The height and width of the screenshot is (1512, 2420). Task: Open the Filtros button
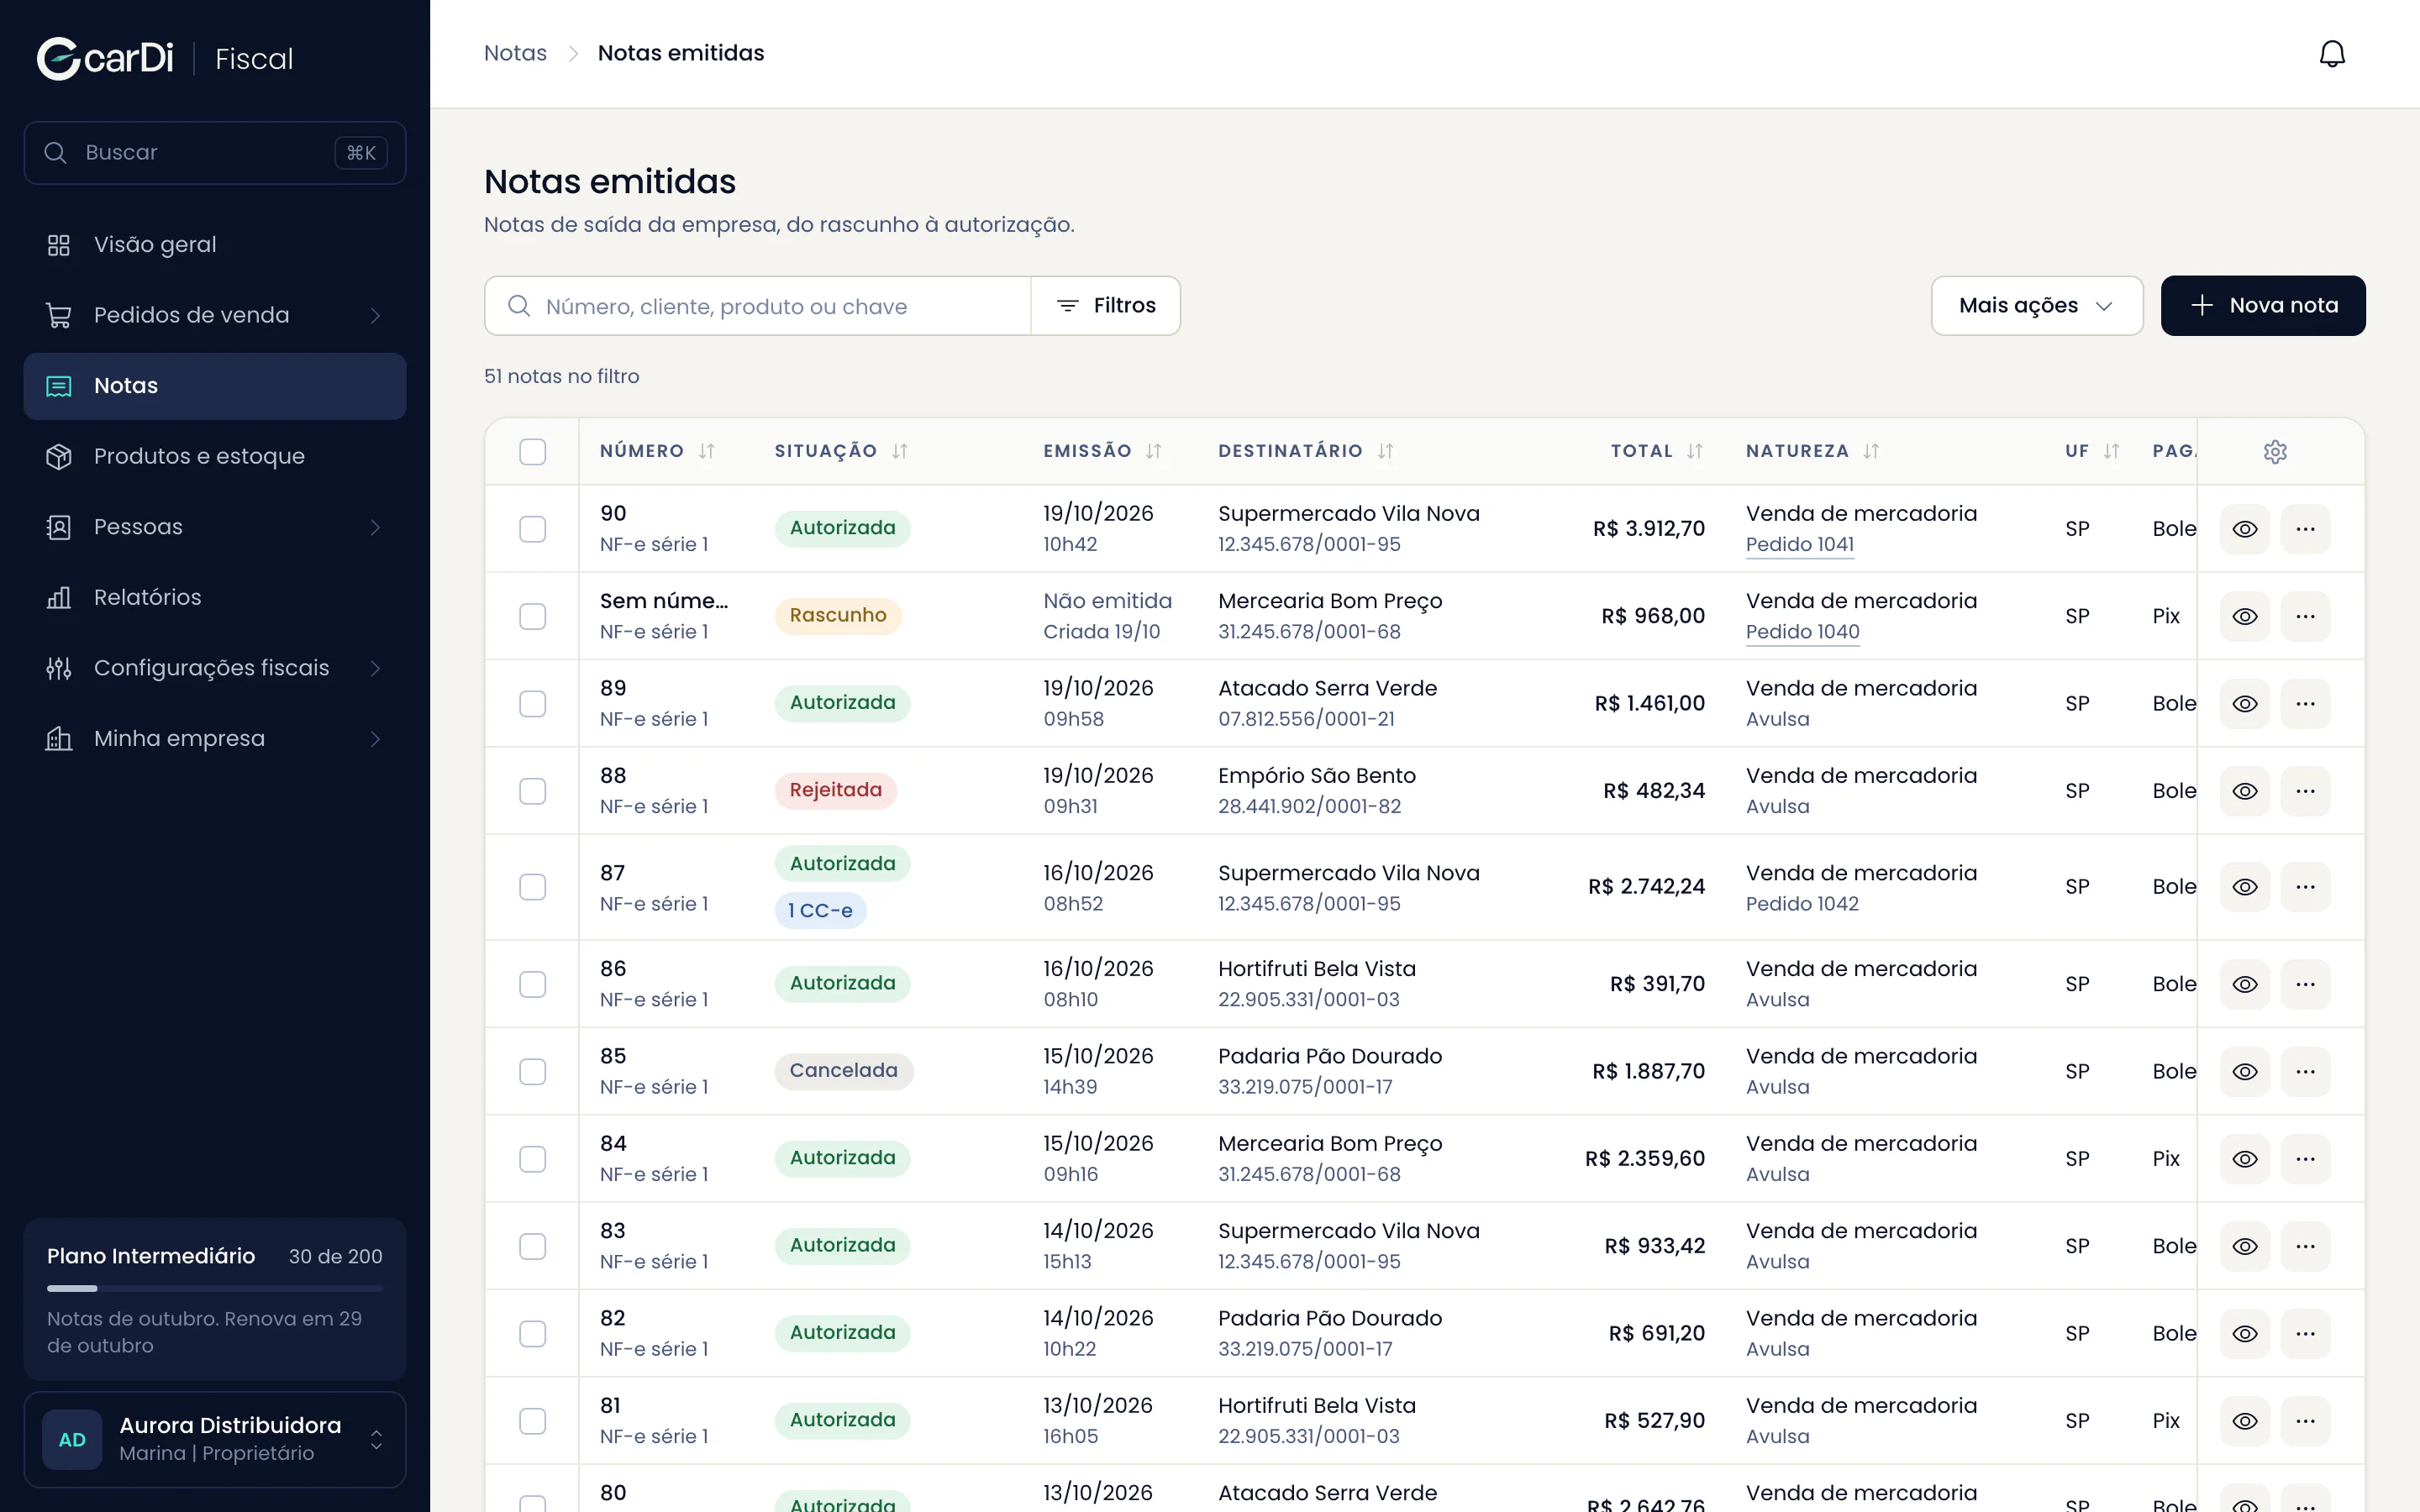tap(1106, 306)
